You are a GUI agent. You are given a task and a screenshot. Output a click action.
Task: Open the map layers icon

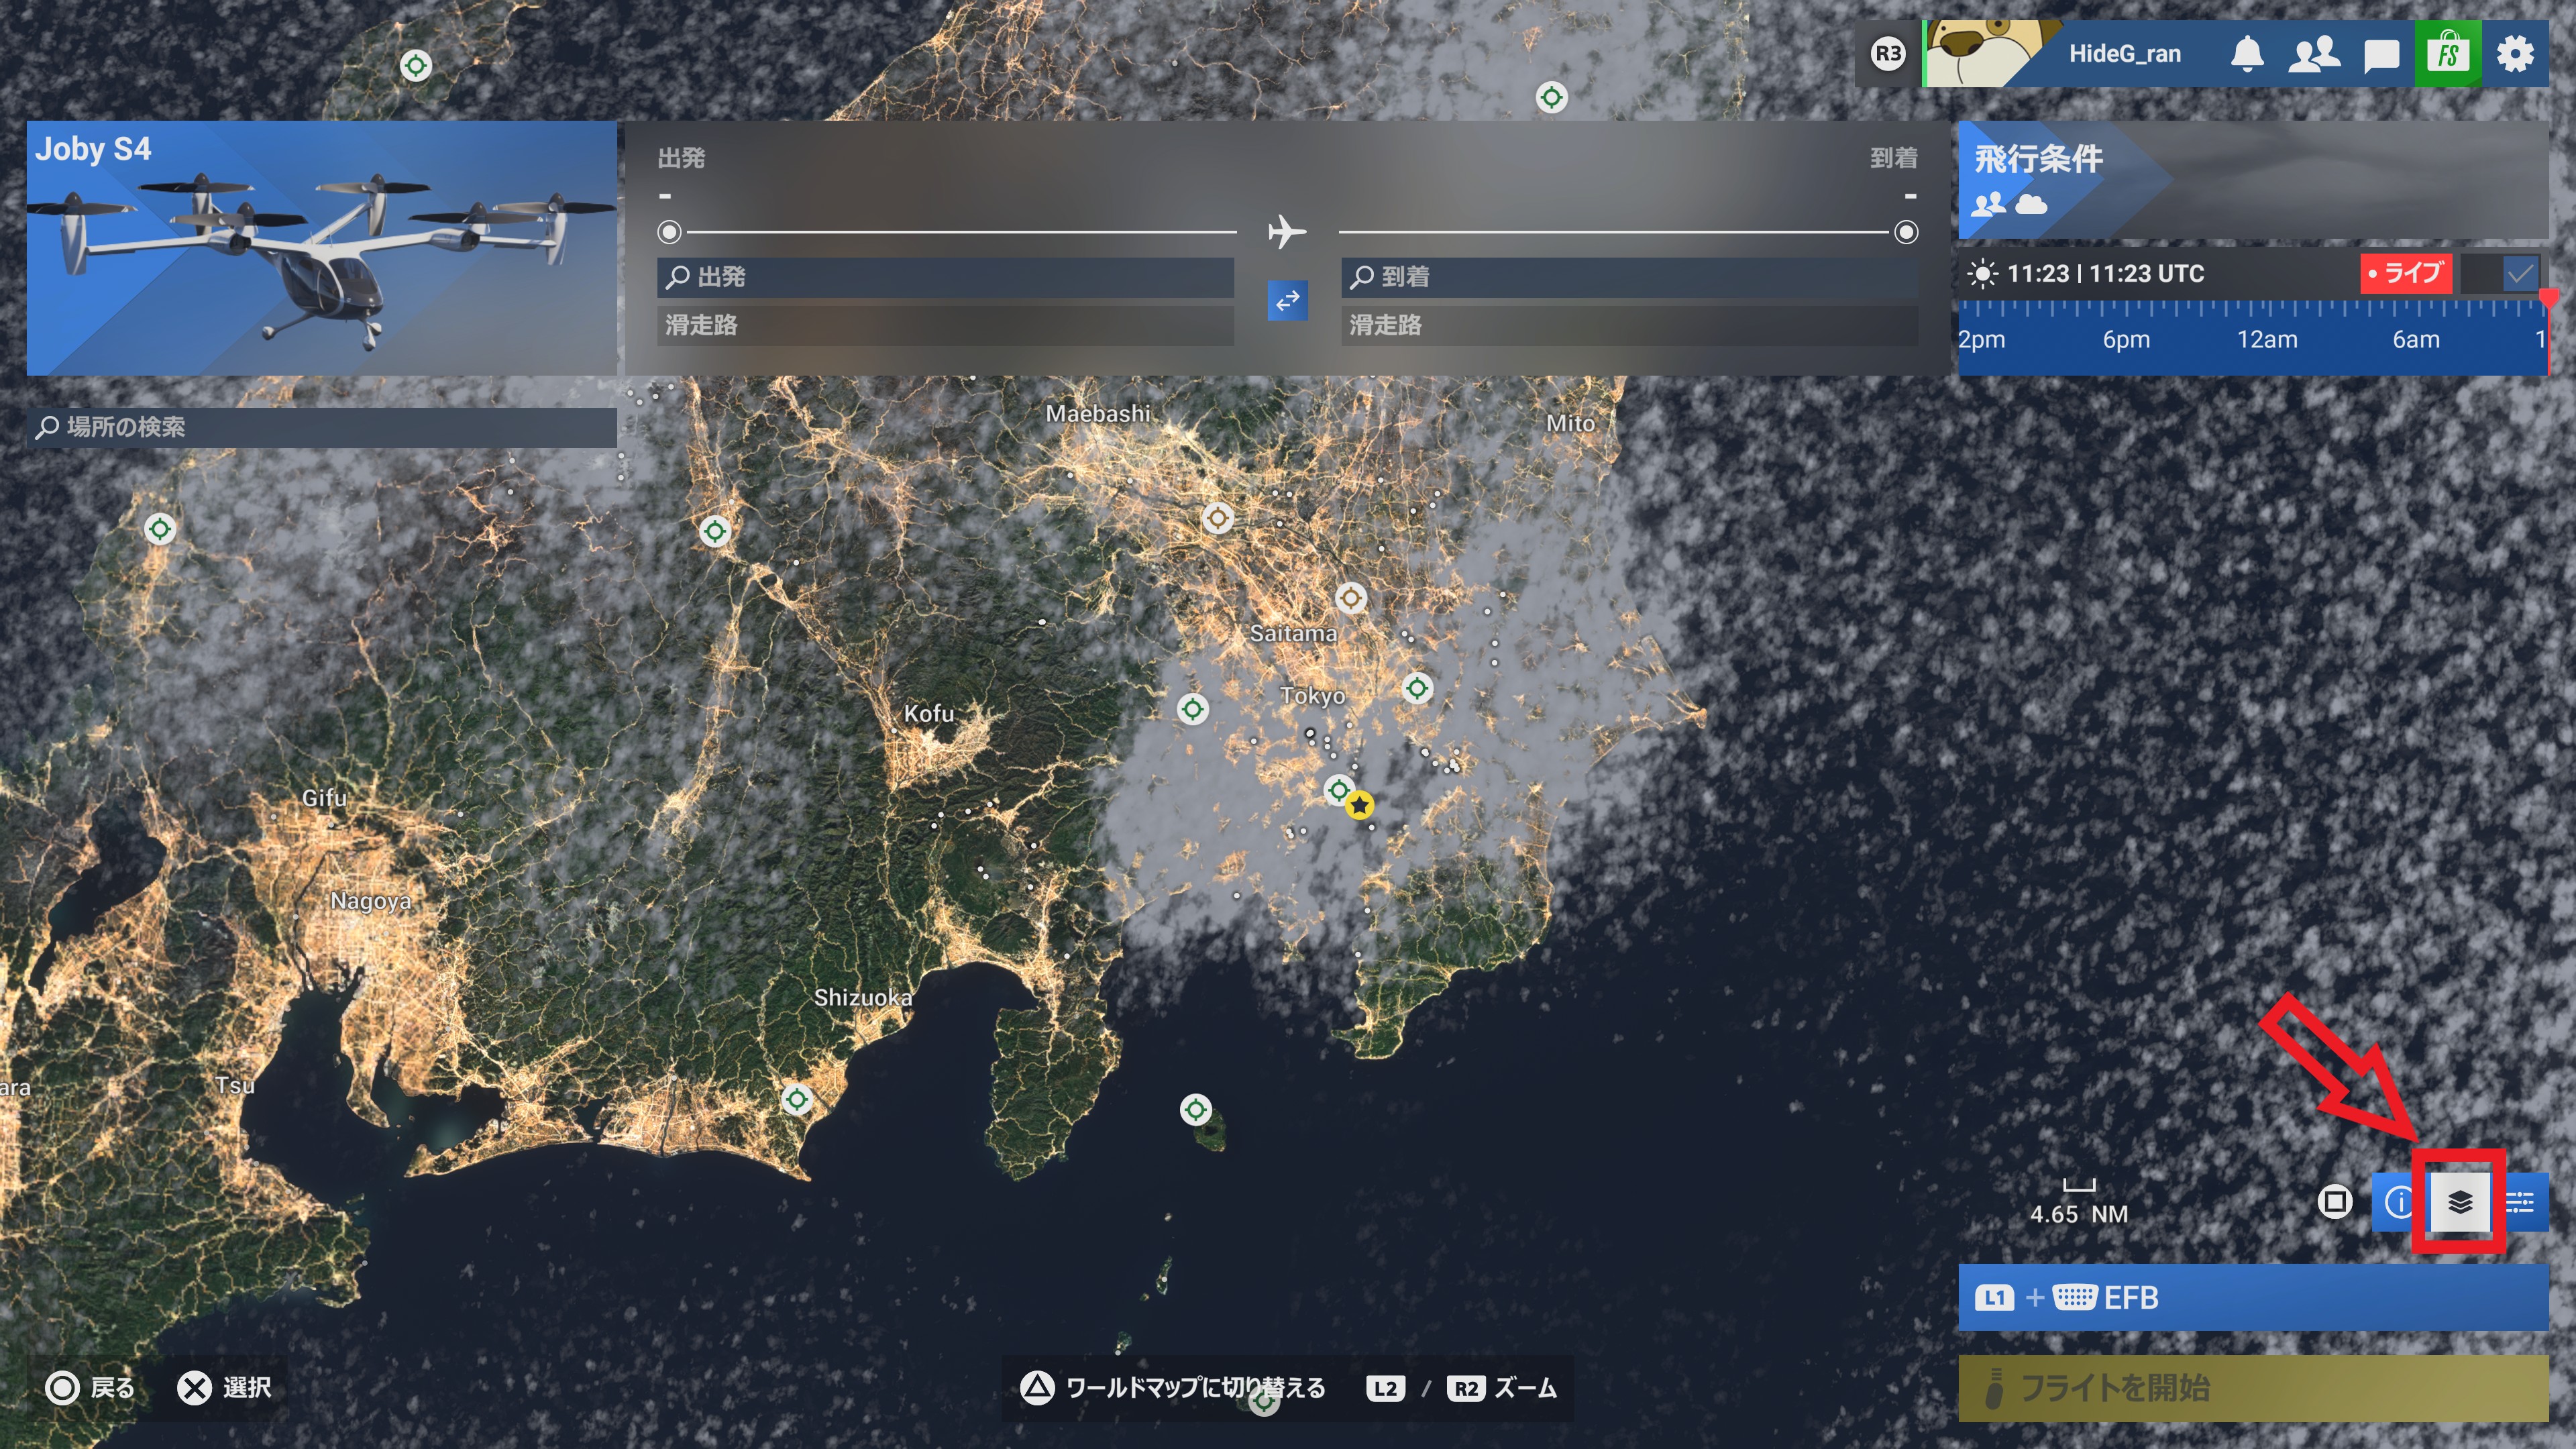2459,1202
